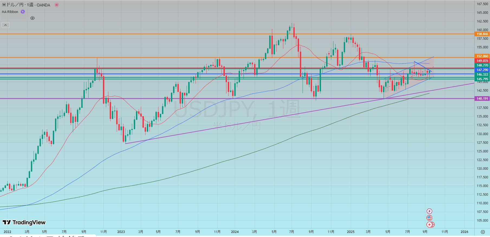
Task: Select the purple 140.191 price label
Action: coord(482,99)
